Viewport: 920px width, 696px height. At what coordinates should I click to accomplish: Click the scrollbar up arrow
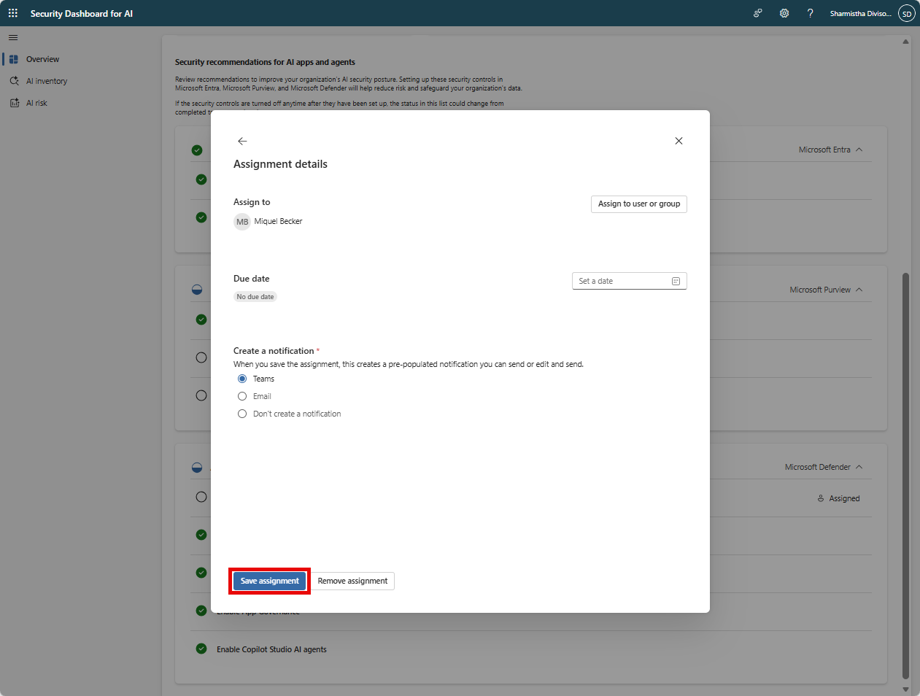(x=905, y=42)
